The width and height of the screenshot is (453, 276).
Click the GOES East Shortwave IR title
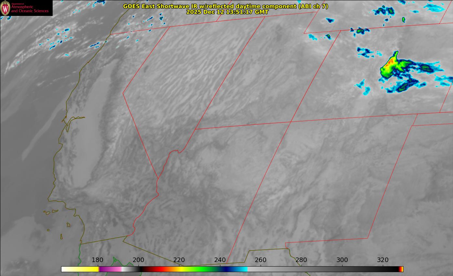click(x=226, y=6)
